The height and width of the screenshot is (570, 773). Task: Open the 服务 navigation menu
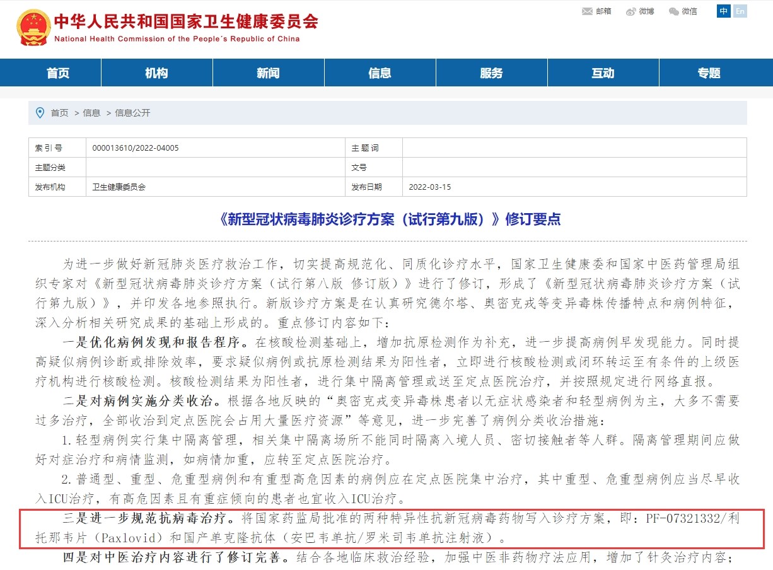pyautogui.click(x=491, y=73)
